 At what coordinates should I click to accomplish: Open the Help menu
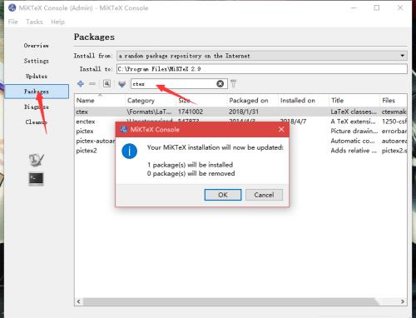(57, 22)
